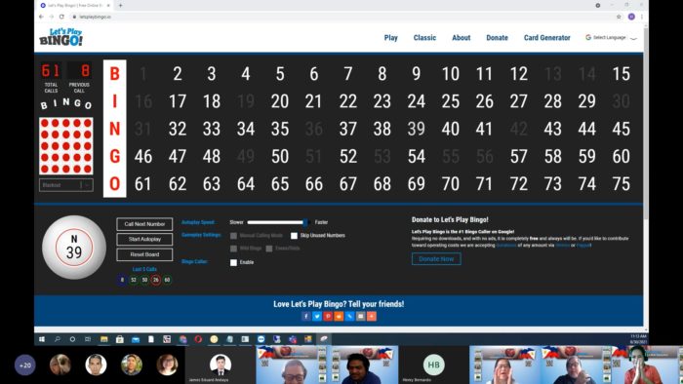
Task: Open the About page
Action: [461, 37]
